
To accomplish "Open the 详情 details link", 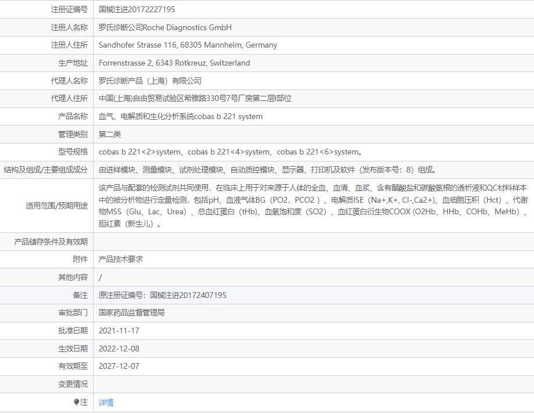I will pyautogui.click(x=106, y=403).
